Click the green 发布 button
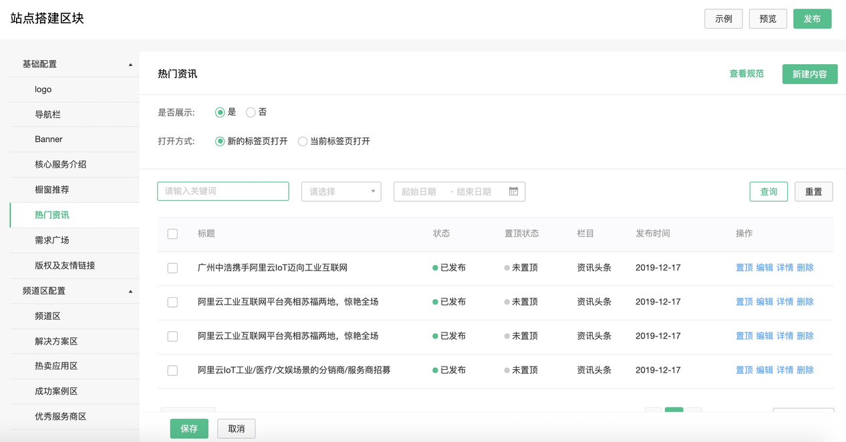Screen dimensions: 846x442 tap(812, 19)
